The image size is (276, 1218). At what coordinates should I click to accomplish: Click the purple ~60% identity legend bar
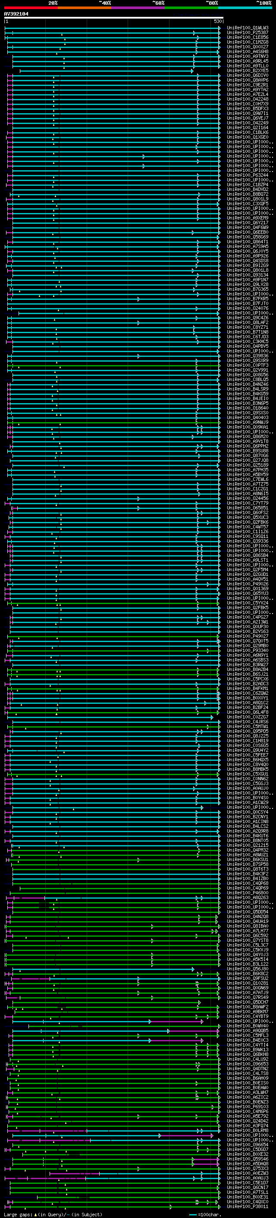(x=138, y=8)
